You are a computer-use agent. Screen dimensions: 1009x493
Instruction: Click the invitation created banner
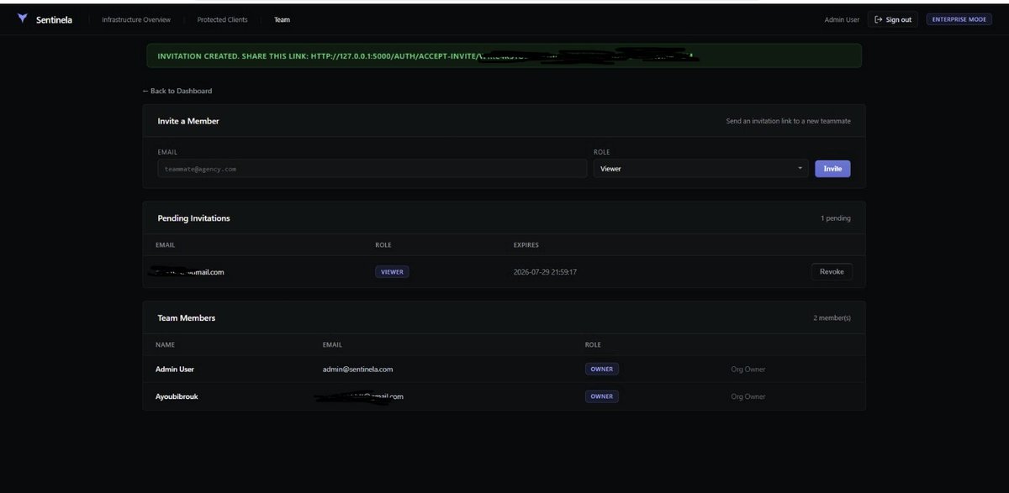(x=504, y=56)
